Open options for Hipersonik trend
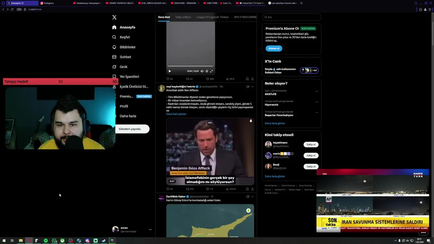 click(317, 102)
